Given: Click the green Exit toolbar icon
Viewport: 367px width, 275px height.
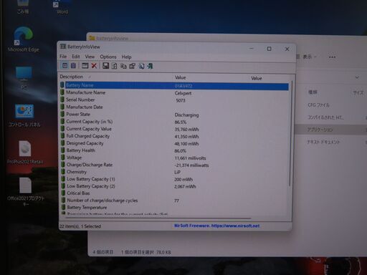Looking at the screenshot, I should (150, 66).
